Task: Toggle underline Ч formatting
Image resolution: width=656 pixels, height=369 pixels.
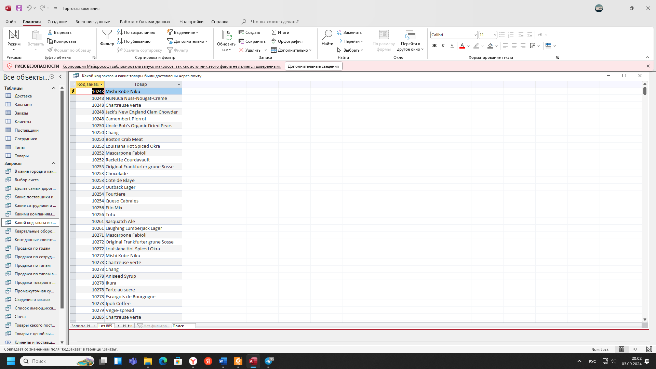Action: (452, 45)
